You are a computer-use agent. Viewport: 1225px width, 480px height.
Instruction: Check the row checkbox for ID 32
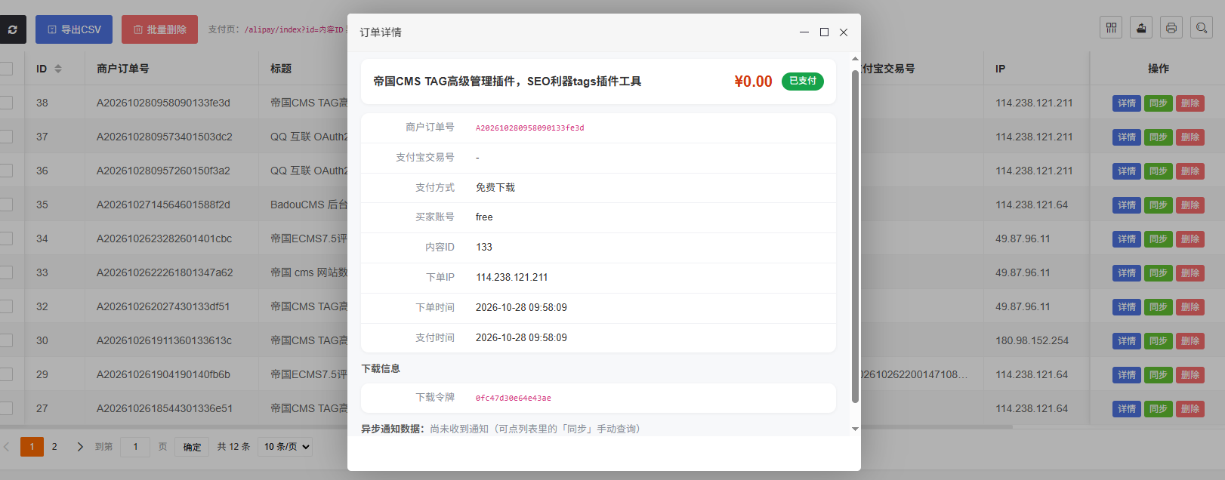pyautogui.click(x=6, y=306)
